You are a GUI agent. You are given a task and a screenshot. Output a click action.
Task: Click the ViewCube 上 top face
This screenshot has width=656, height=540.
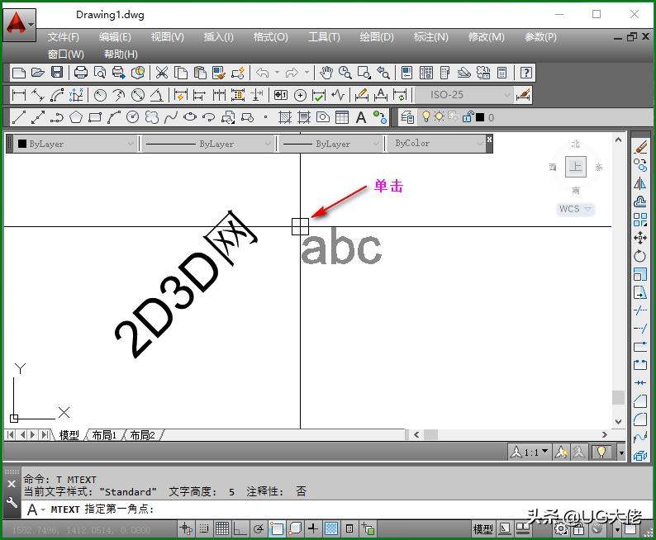pyautogui.click(x=575, y=167)
